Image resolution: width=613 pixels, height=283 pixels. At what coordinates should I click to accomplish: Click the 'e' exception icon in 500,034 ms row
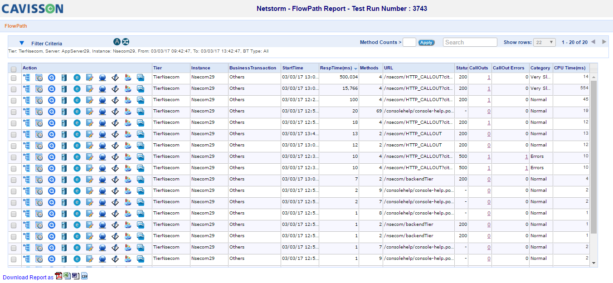click(77, 78)
